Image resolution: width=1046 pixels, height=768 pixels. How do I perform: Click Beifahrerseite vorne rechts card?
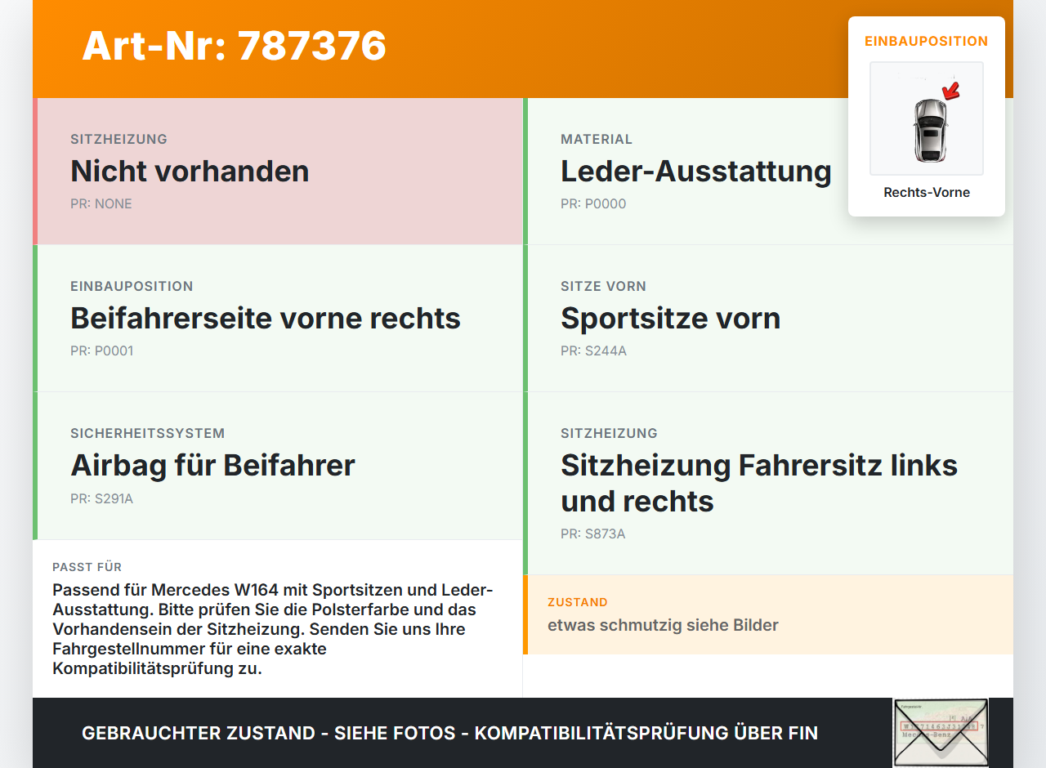(x=278, y=319)
